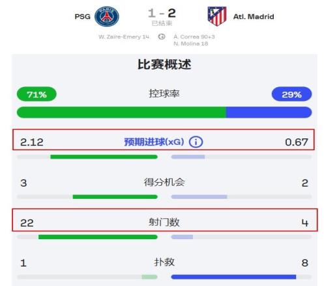This screenshot has height=286, width=326.
Task: Click the Atlético Madrid club crest
Action: [217, 16]
